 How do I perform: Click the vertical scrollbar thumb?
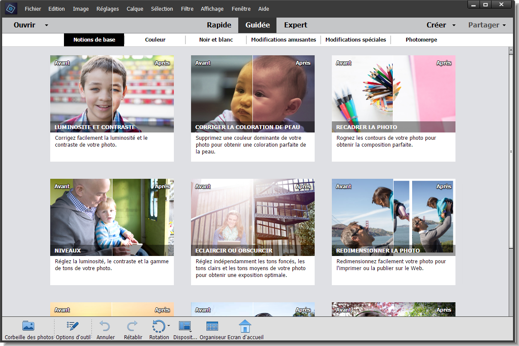[511, 151]
